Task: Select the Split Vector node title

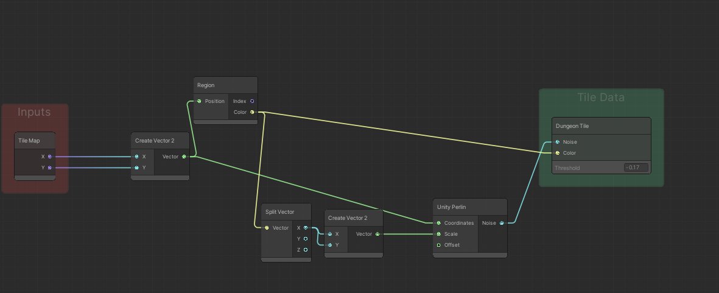Action: coord(279,213)
